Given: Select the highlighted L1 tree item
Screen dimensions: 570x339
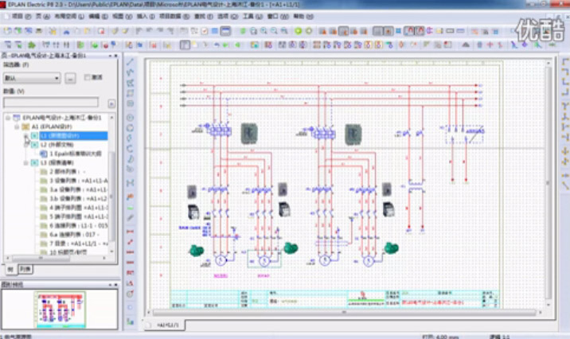Looking at the screenshot, I should (73, 135).
